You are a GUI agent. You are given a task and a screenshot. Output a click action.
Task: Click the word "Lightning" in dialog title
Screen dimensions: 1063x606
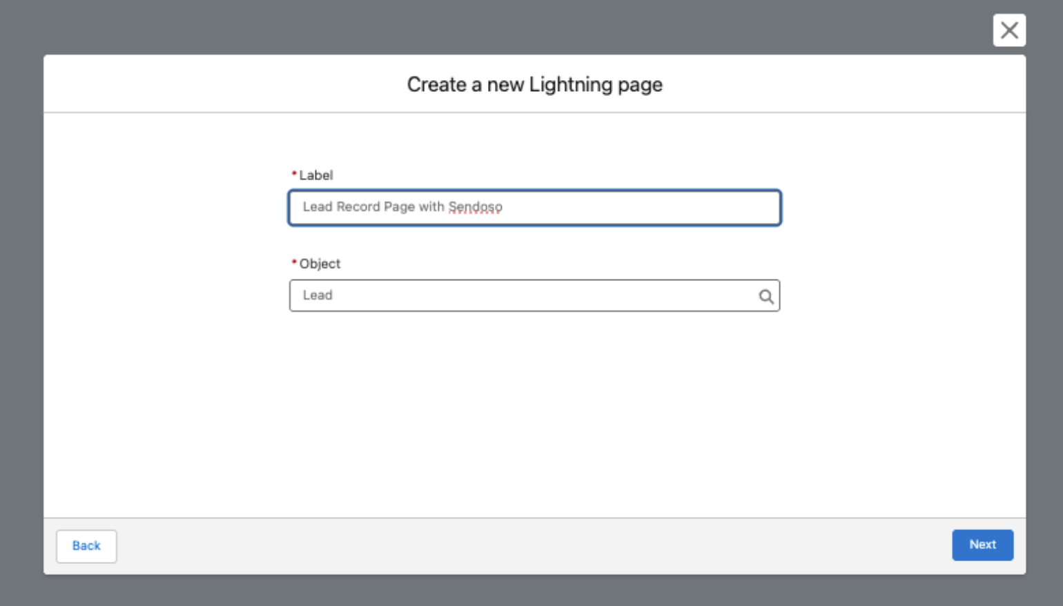[x=571, y=84]
